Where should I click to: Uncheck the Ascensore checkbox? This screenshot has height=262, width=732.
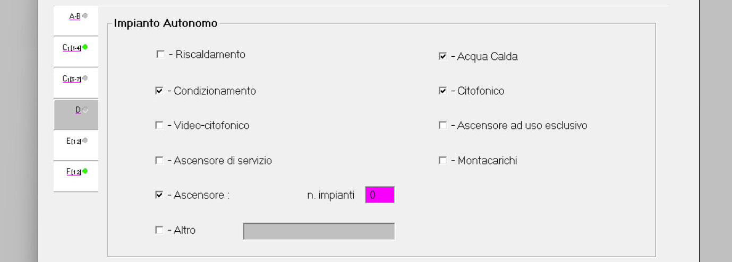tap(159, 195)
